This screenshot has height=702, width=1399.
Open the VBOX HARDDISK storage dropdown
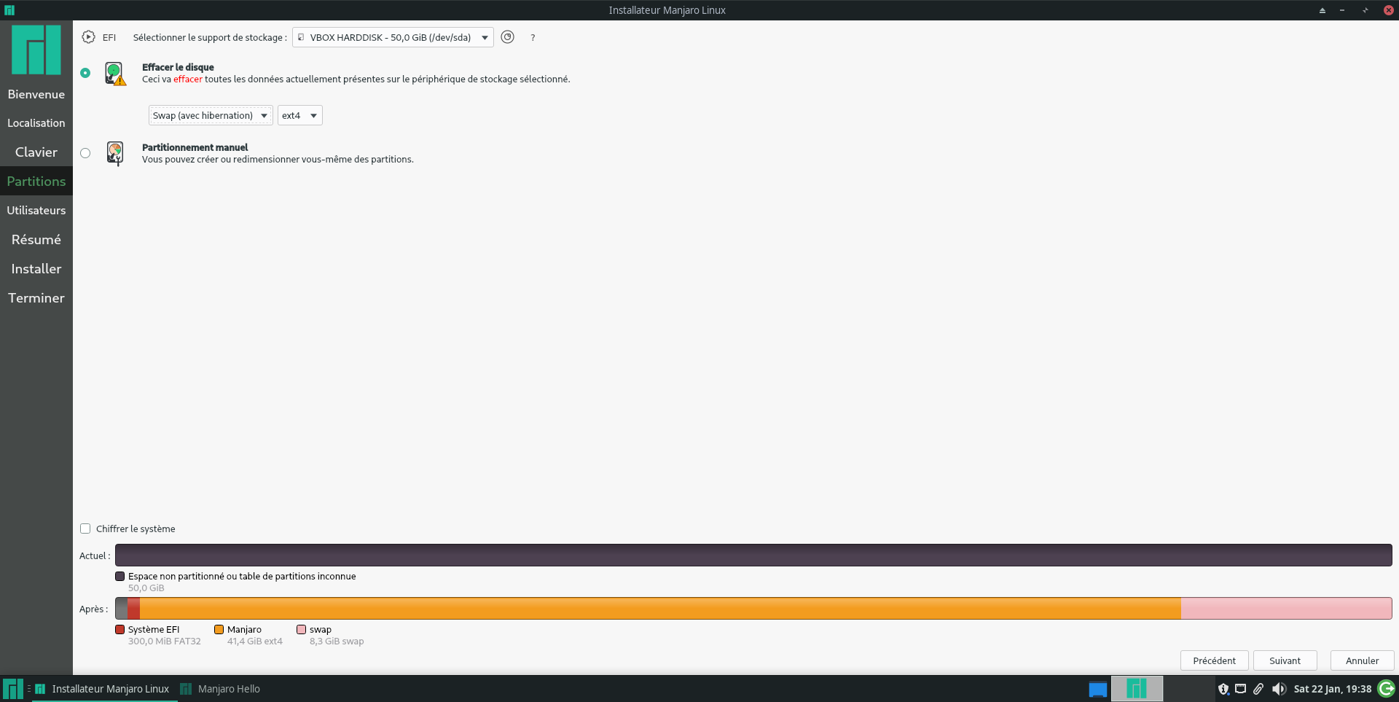(392, 37)
